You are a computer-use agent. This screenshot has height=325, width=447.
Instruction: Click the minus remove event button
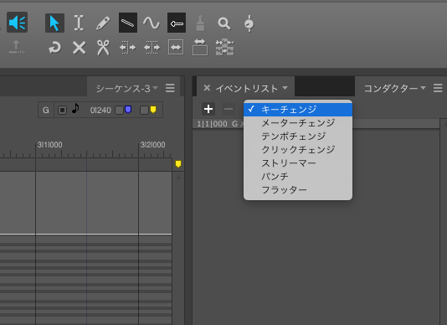point(229,109)
